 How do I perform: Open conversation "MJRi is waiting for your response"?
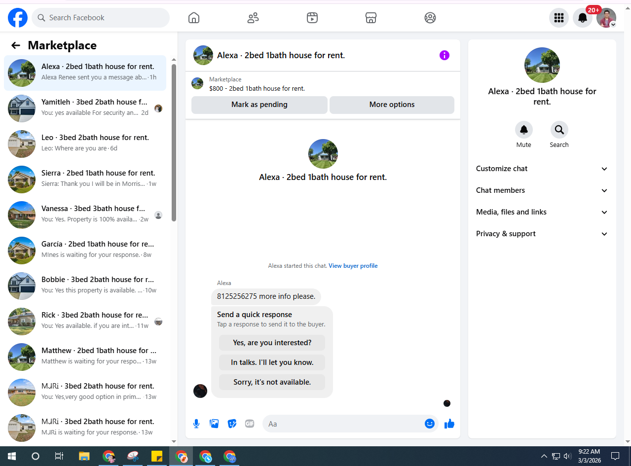coord(85,427)
